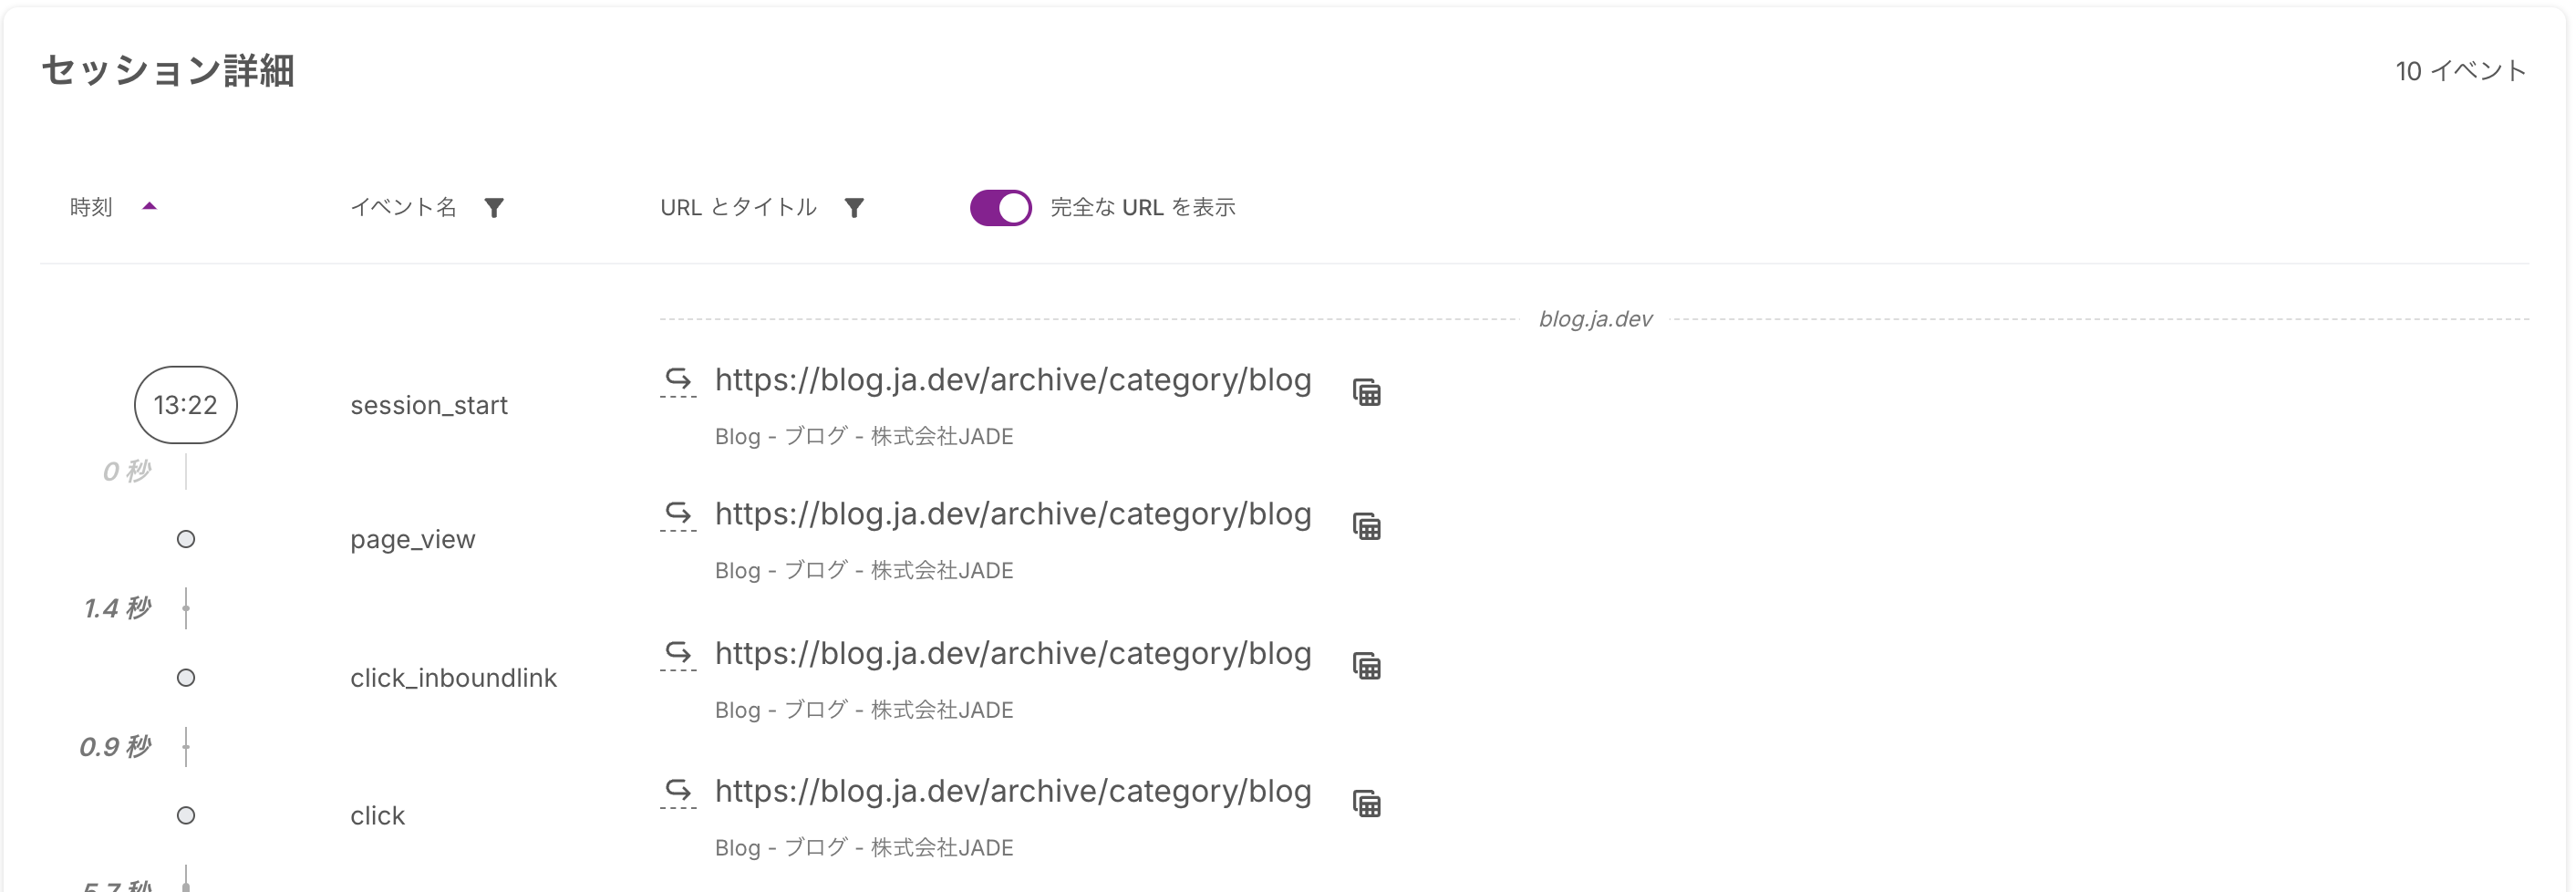Open the event name filter funnel icon

click(496, 207)
